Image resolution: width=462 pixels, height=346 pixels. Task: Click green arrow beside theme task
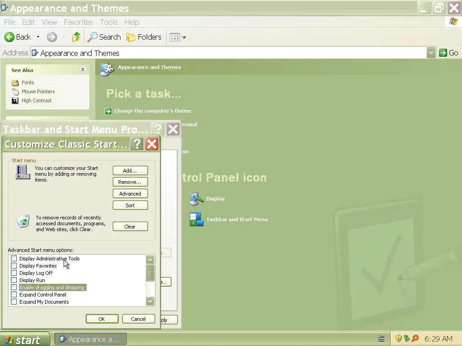[x=108, y=111]
